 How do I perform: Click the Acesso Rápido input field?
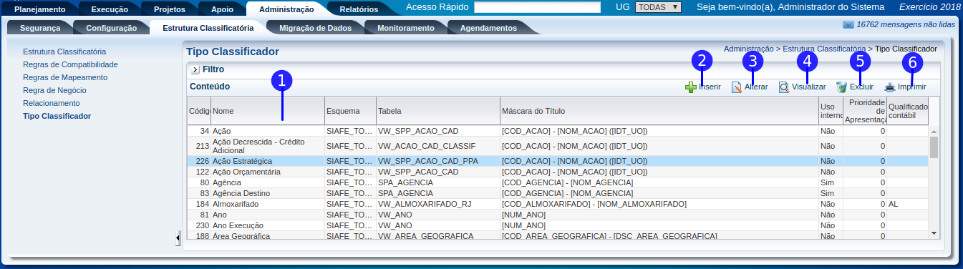tap(537, 7)
